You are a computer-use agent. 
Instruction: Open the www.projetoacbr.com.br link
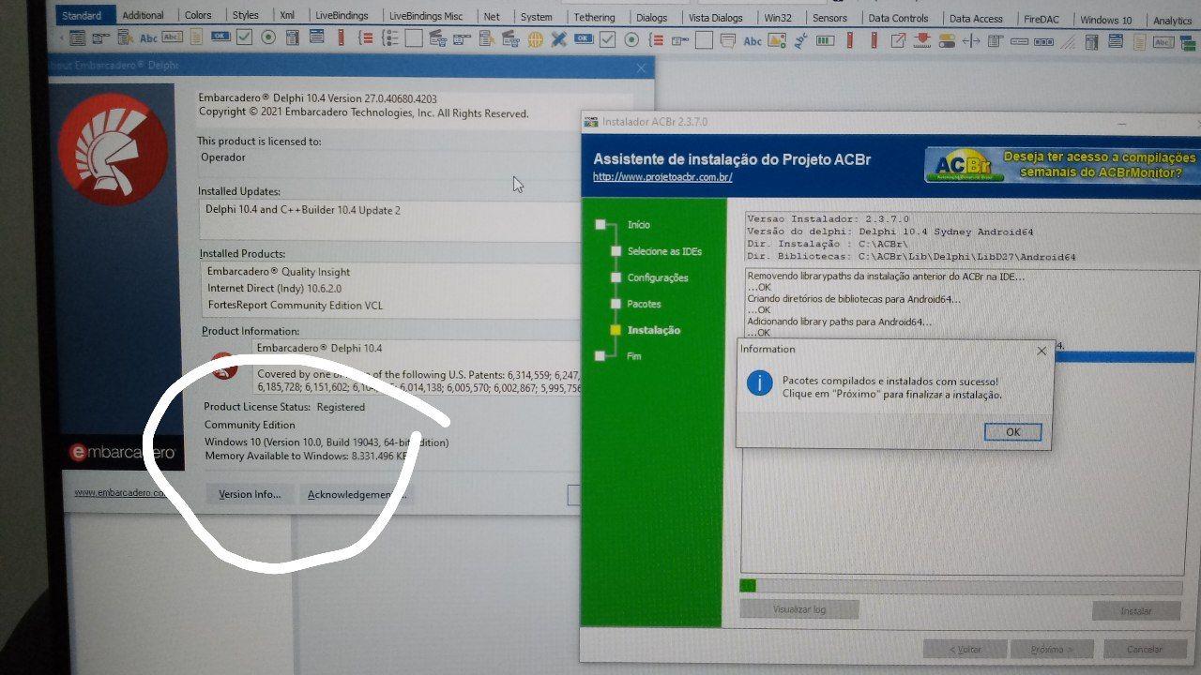click(662, 177)
